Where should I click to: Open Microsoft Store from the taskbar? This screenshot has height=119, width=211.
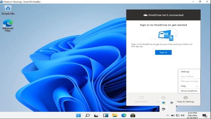pos(133,115)
